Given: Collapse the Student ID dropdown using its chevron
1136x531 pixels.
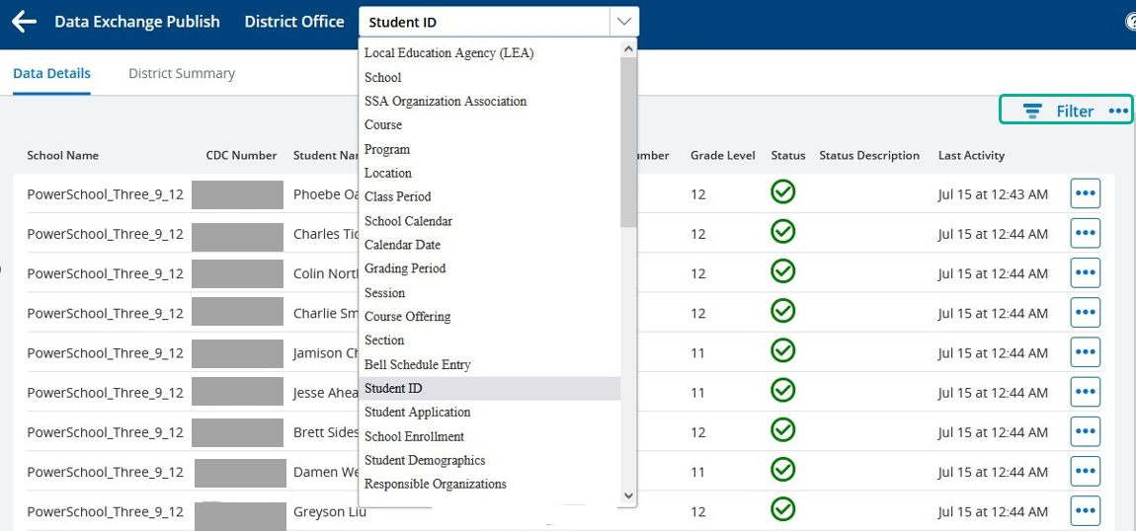Looking at the screenshot, I should click(x=623, y=22).
